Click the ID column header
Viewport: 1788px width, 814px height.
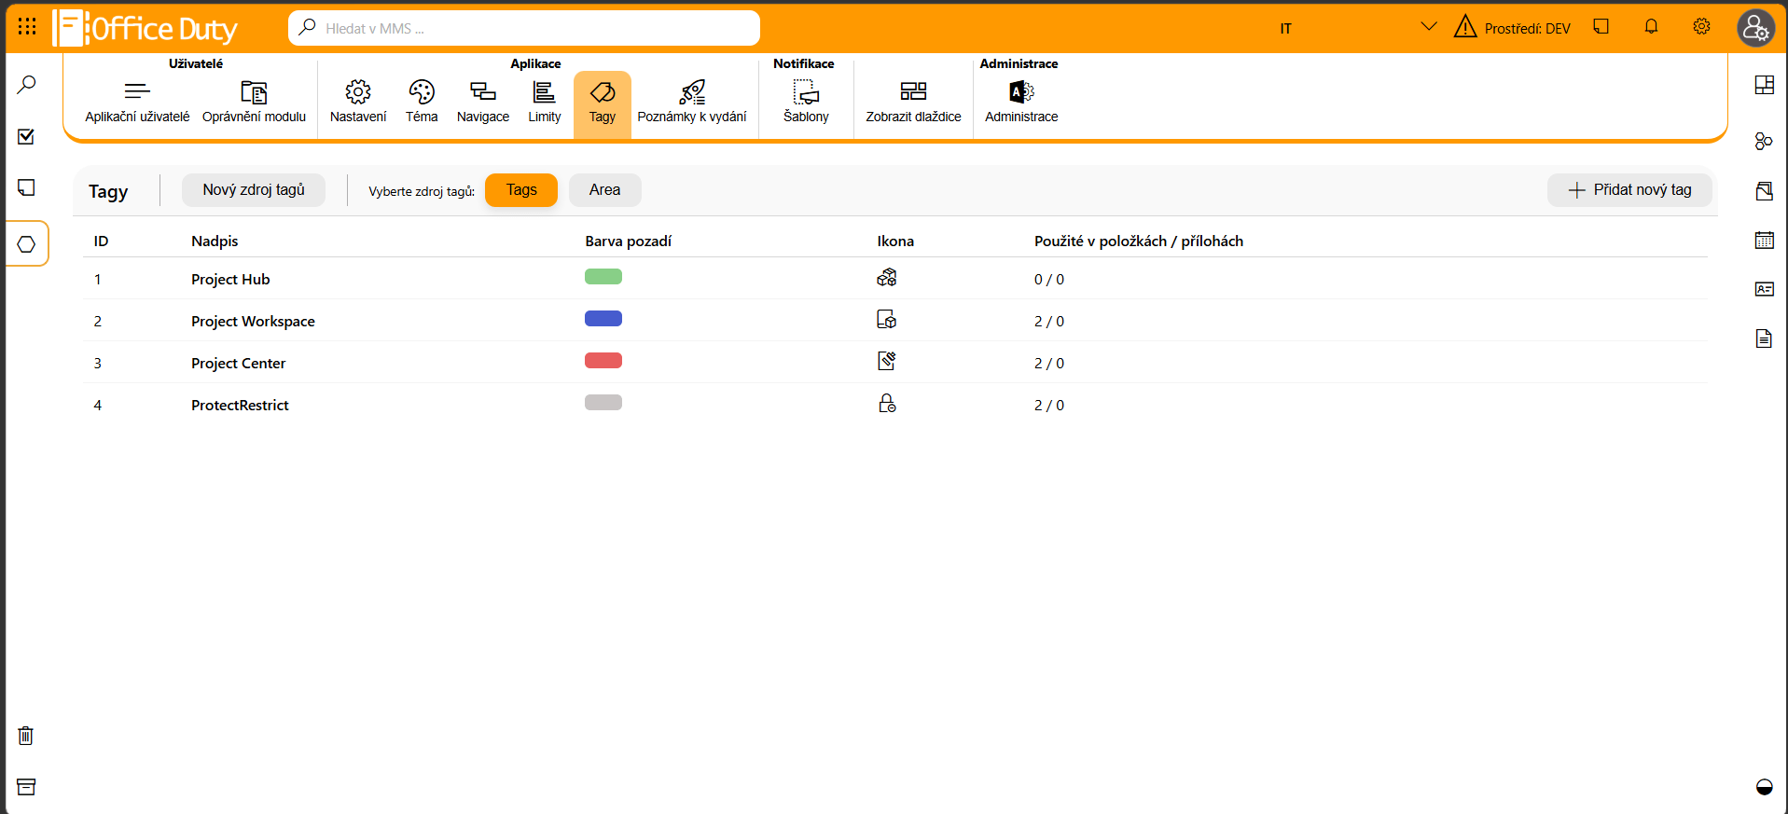click(x=101, y=241)
